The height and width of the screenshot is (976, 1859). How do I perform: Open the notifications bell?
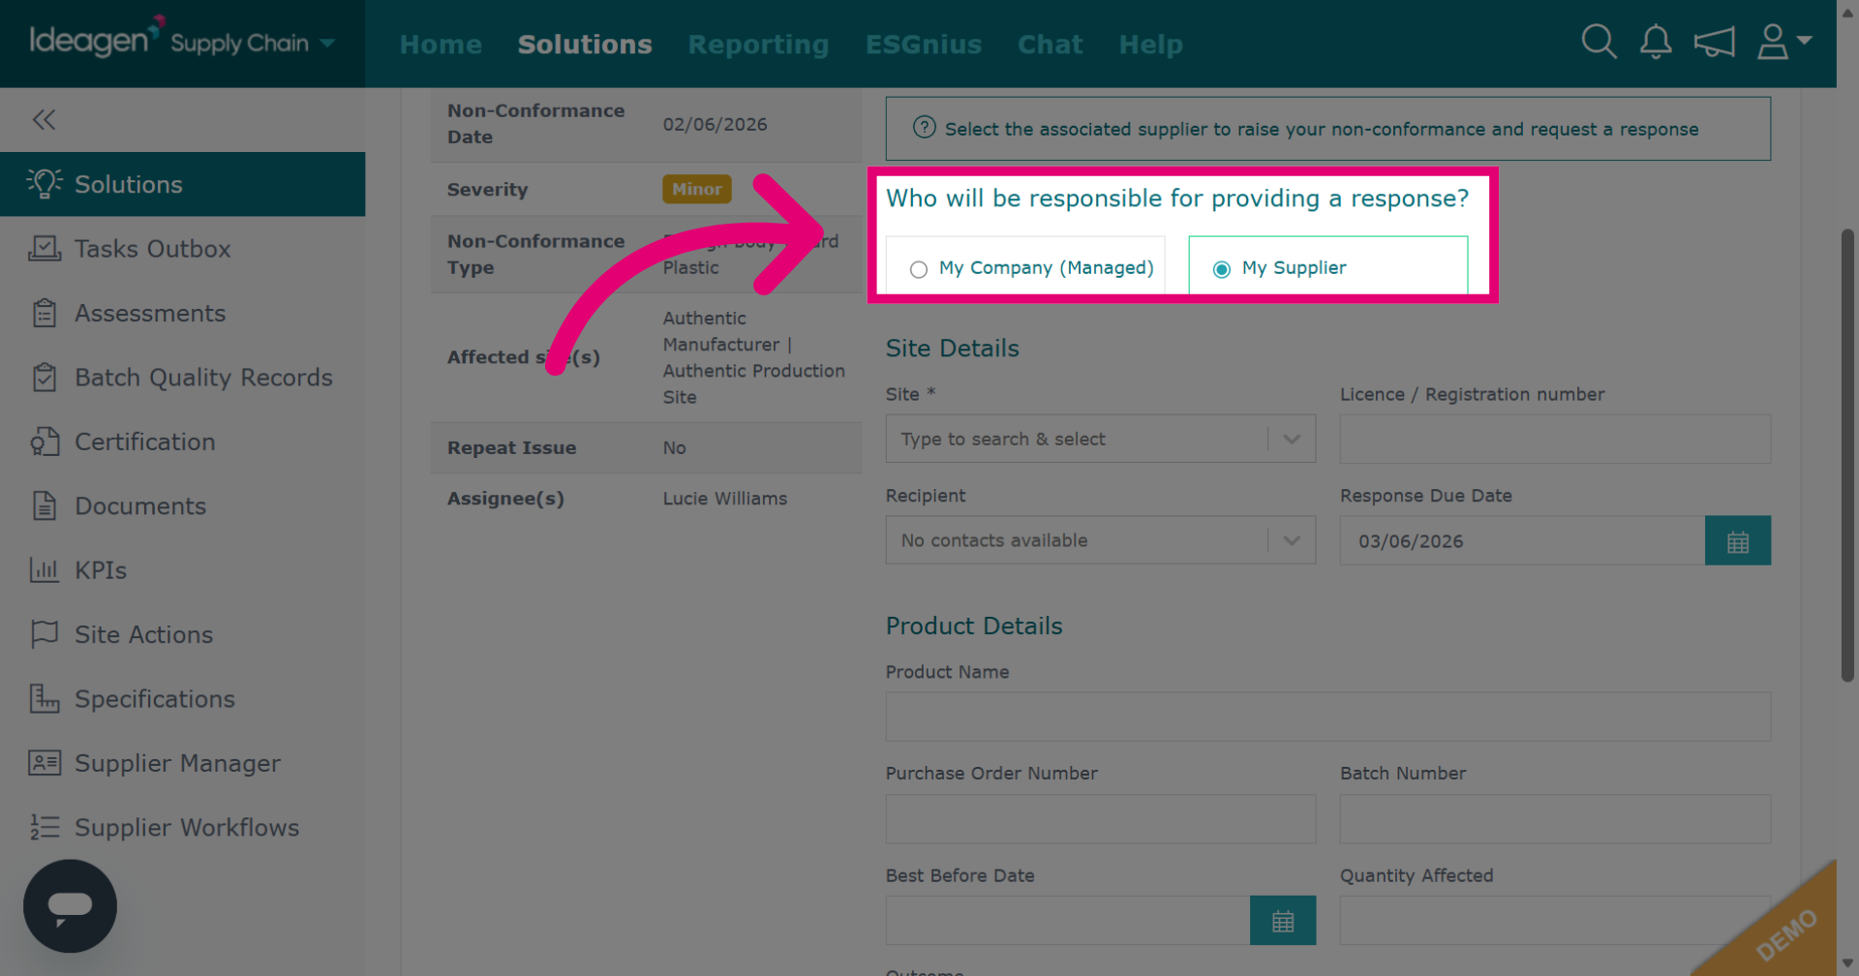coord(1656,42)
